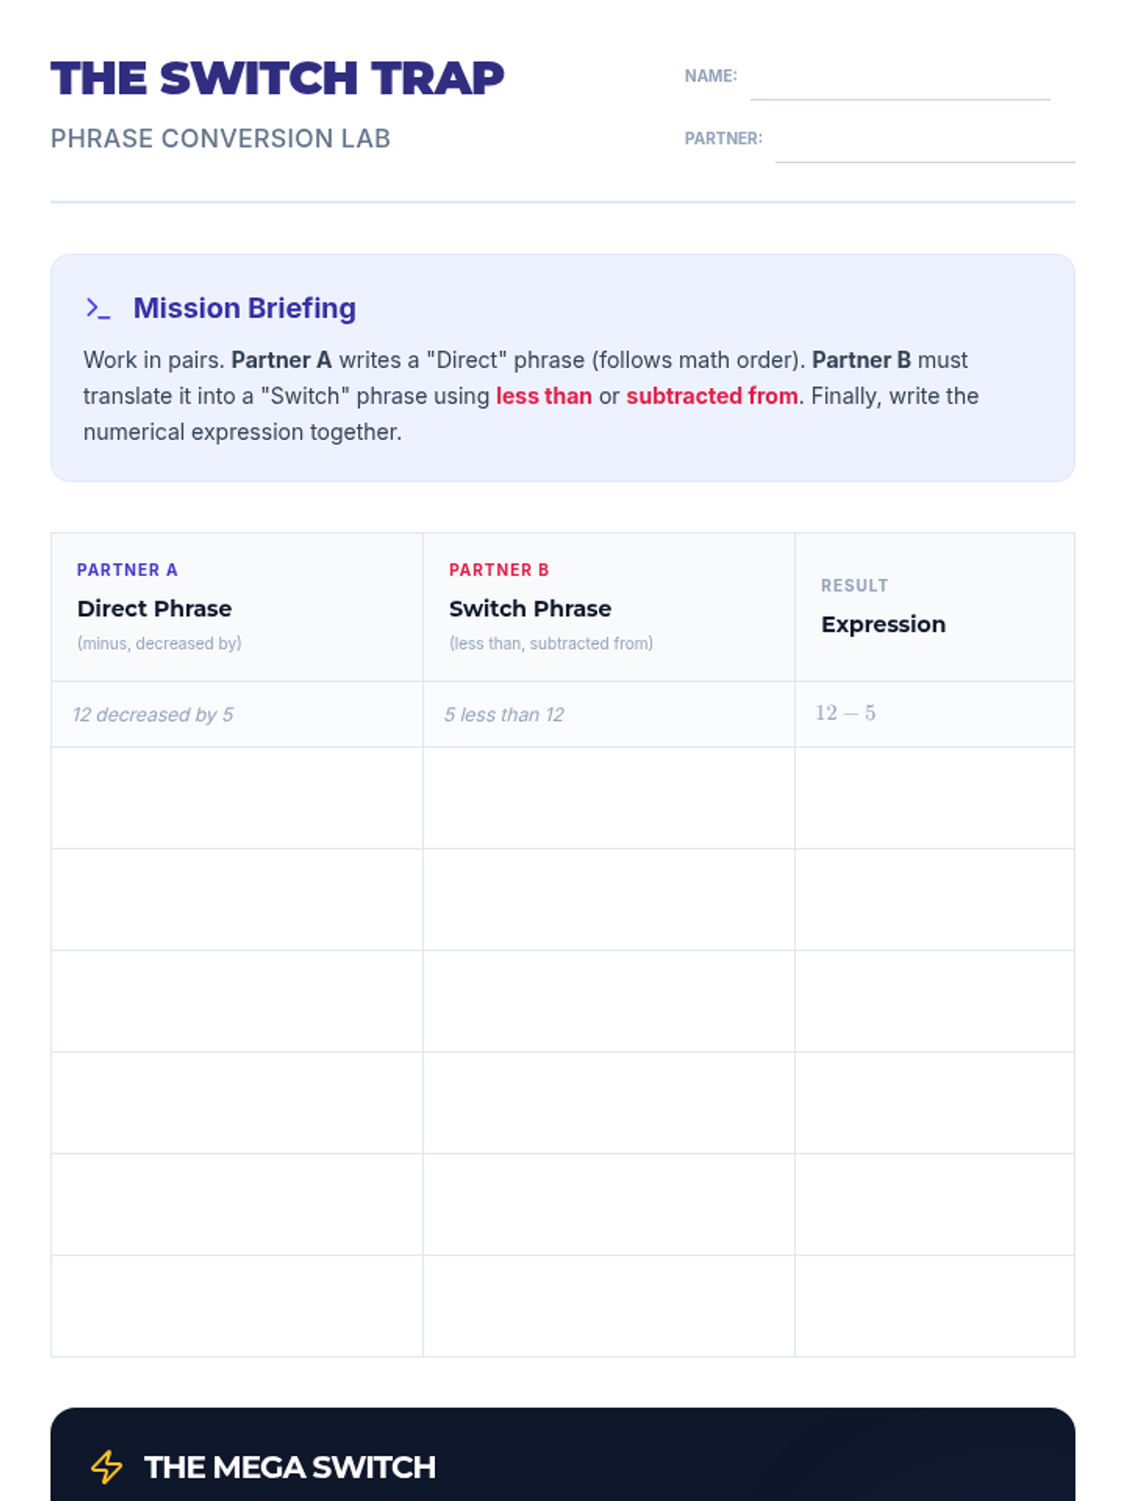Screen dimensions: 1125x1501
Task: Click the Partner input line
Action: pos(923,145)
